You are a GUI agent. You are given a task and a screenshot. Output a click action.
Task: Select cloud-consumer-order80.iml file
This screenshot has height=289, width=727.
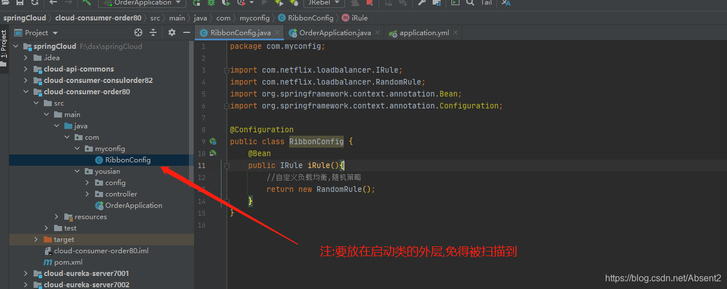click(101, 251)
